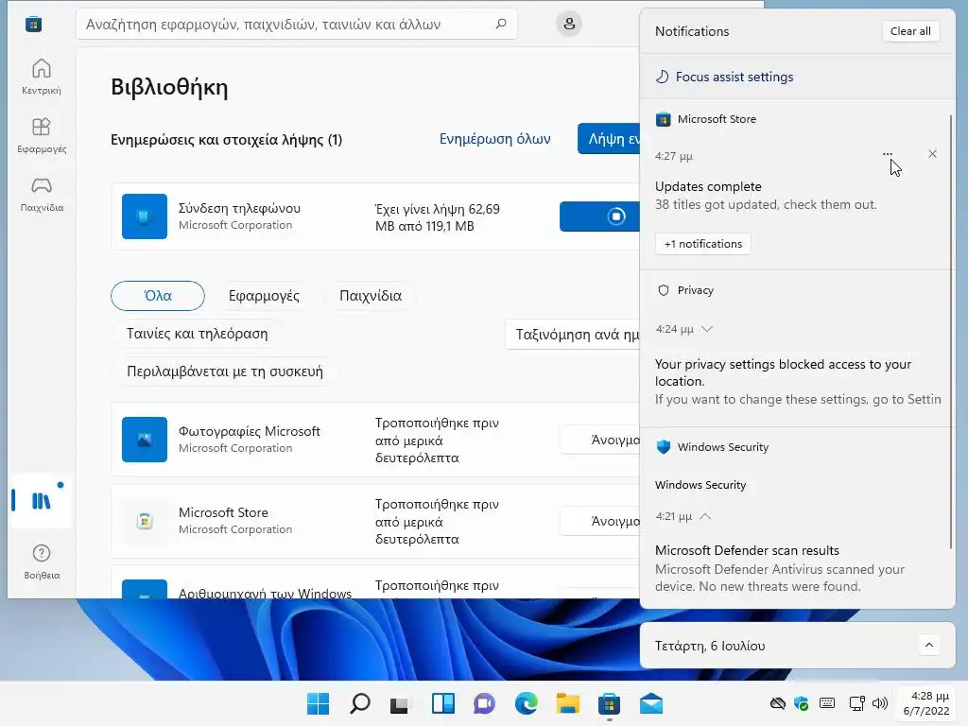Open the user account profile icon

(569, 24)
